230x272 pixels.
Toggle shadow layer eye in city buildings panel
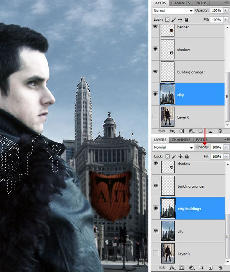(x=156, y=163)
